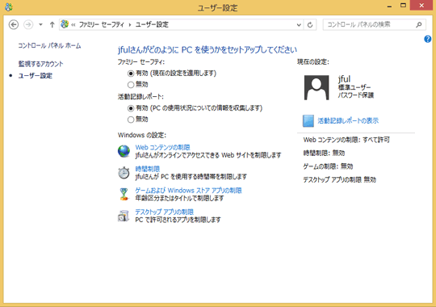Click the globe icon for web restrictions
Viewport: 436px width, 307px height.
124,151
